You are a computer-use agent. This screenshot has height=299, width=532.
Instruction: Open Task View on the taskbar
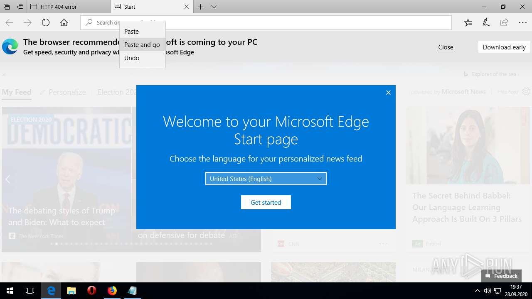[x=30, y=291]
